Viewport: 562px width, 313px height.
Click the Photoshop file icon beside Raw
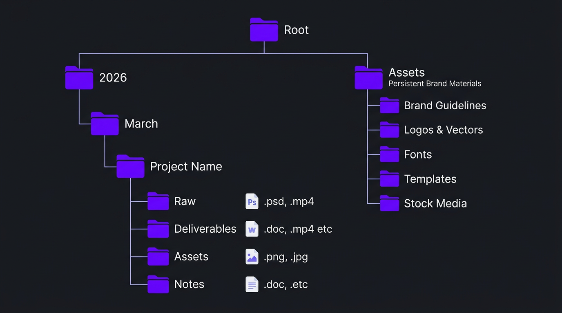pyautogui.click(x=252, y=201)
